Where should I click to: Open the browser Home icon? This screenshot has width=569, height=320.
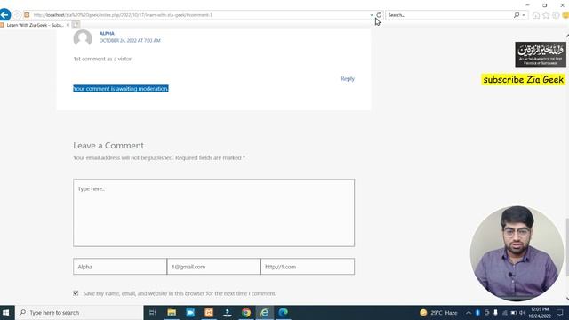point(536,15)
